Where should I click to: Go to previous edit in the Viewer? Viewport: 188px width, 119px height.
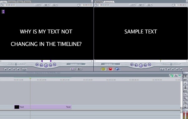pos(37,65)
